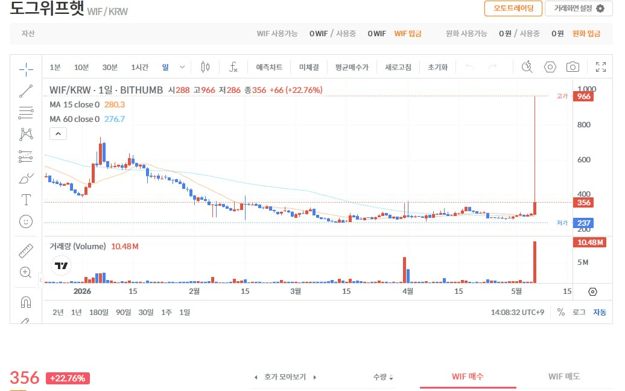Screen dimensions: 625x391
Task: Take a chart snapshot with camera icon
Action: coord(573,67)
